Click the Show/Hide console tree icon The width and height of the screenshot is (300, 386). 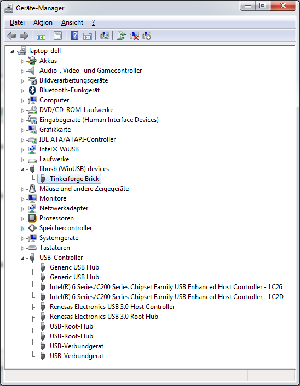[x=41, y=36]
